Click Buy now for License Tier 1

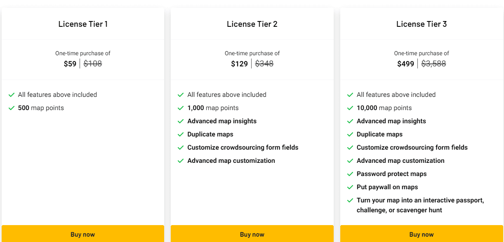[82, 234]
